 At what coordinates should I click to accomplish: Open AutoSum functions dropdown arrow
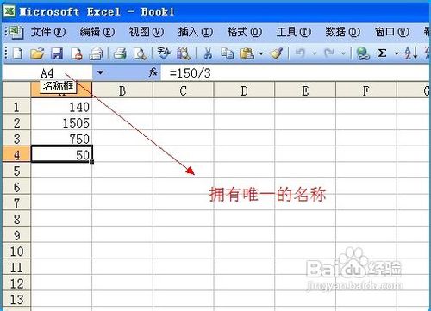click(397, 53)
